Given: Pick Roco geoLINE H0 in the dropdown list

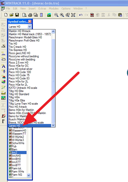Looking at the screenshot, I should tap(19, 53).
